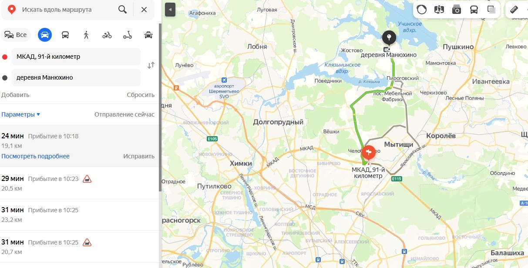528x268 pixels.
Task: Enable street panoramas view
Action: click(439, 10)
